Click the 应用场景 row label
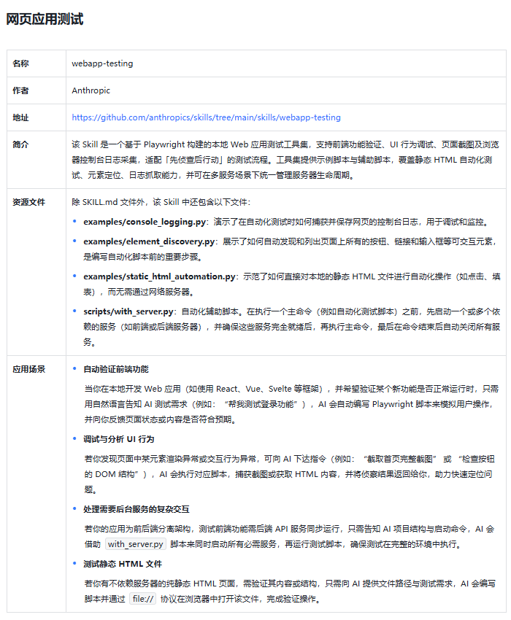This screenshot has width=511, height=620. click(29, 369)
